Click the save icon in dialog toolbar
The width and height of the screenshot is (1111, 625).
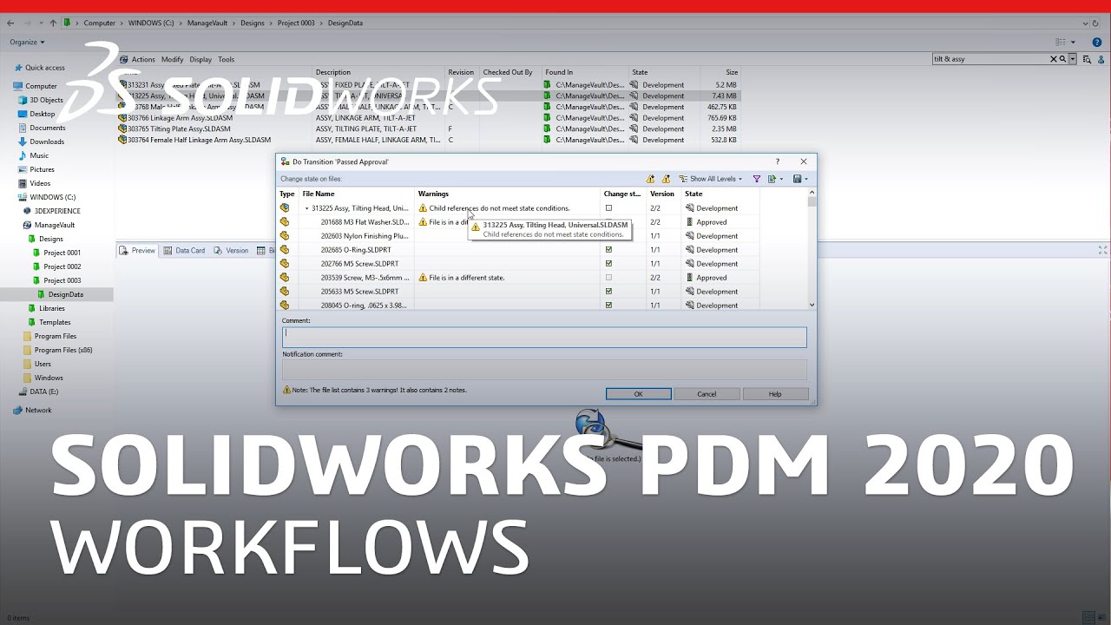[797, 179]
